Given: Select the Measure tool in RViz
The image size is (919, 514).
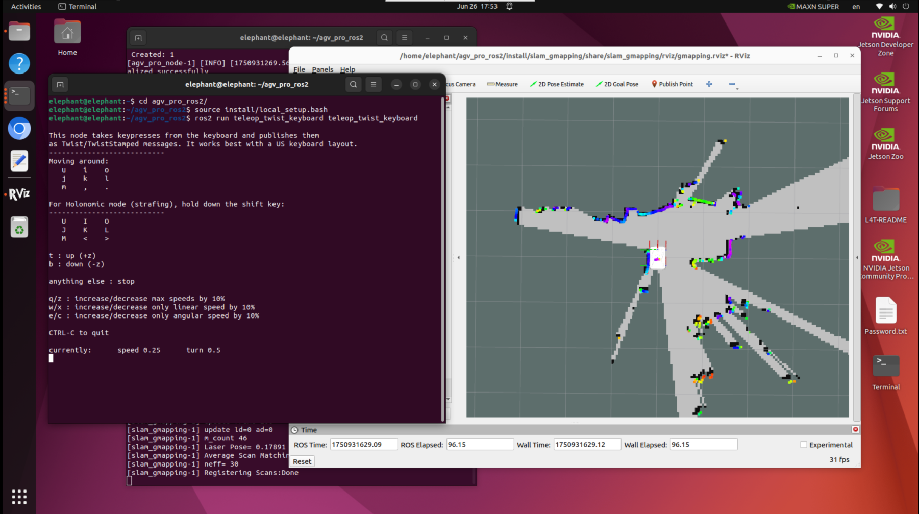Looking at the screenshot, I should 502,84.
